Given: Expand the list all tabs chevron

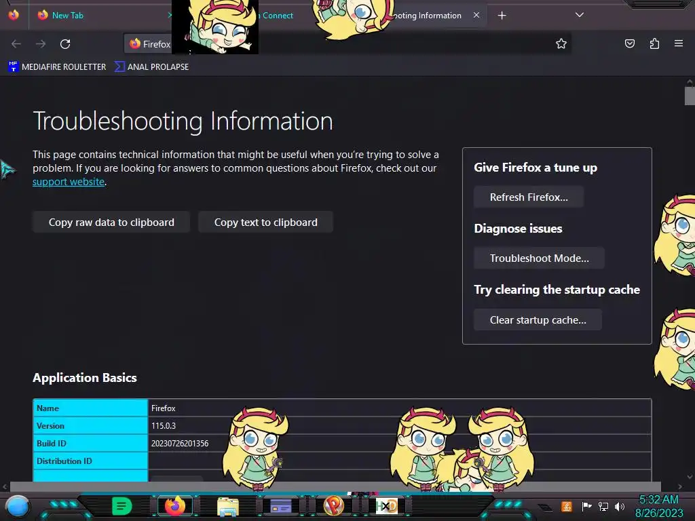Looking at the screenshot, I should click(x=580, y=15).
